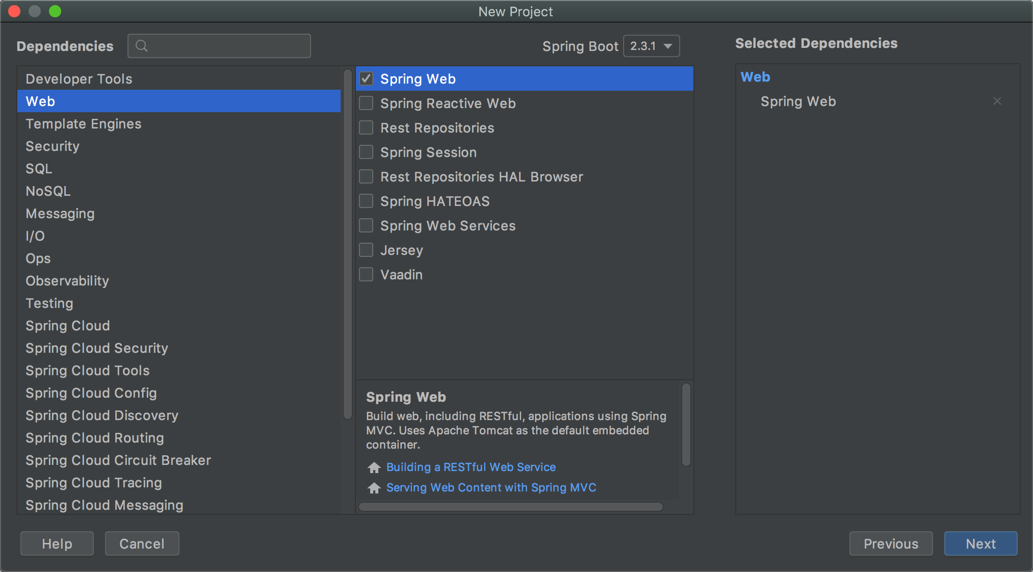Choose the SQL dependency category
This screenshot has height=572, width=1033.
click(x=39, y=169)
